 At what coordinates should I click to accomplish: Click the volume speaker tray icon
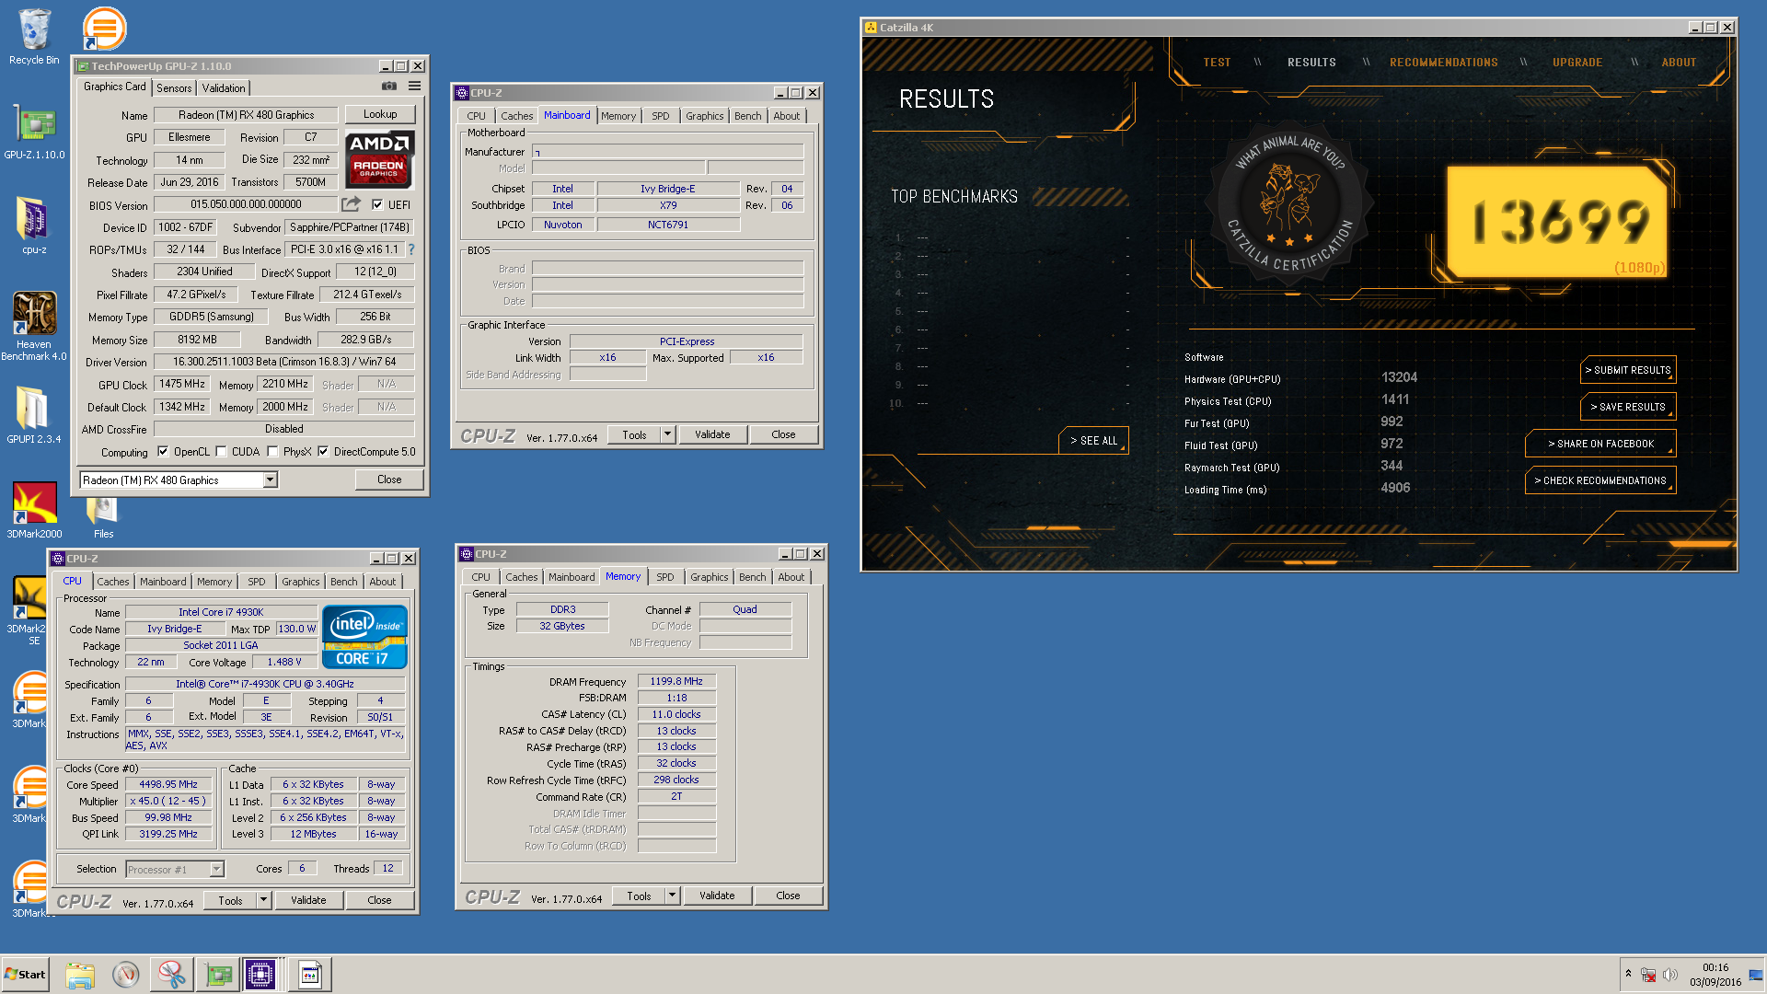1670,975
